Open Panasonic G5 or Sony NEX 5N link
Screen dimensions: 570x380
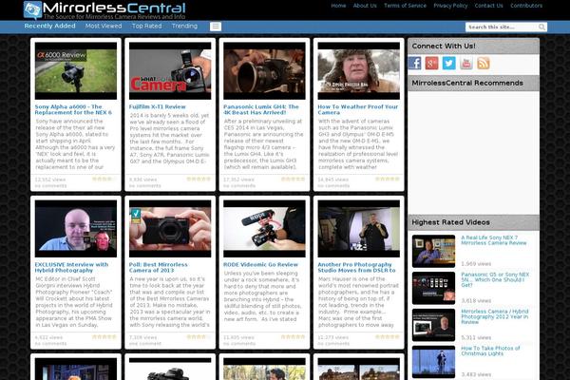(x=495, y=279)
